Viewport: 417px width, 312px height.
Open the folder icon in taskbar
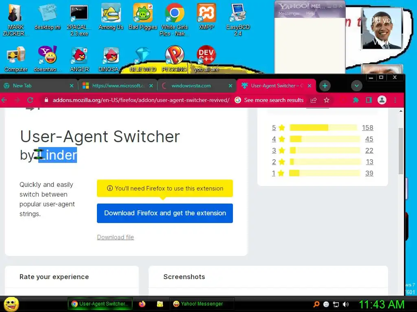coord(160,304)
